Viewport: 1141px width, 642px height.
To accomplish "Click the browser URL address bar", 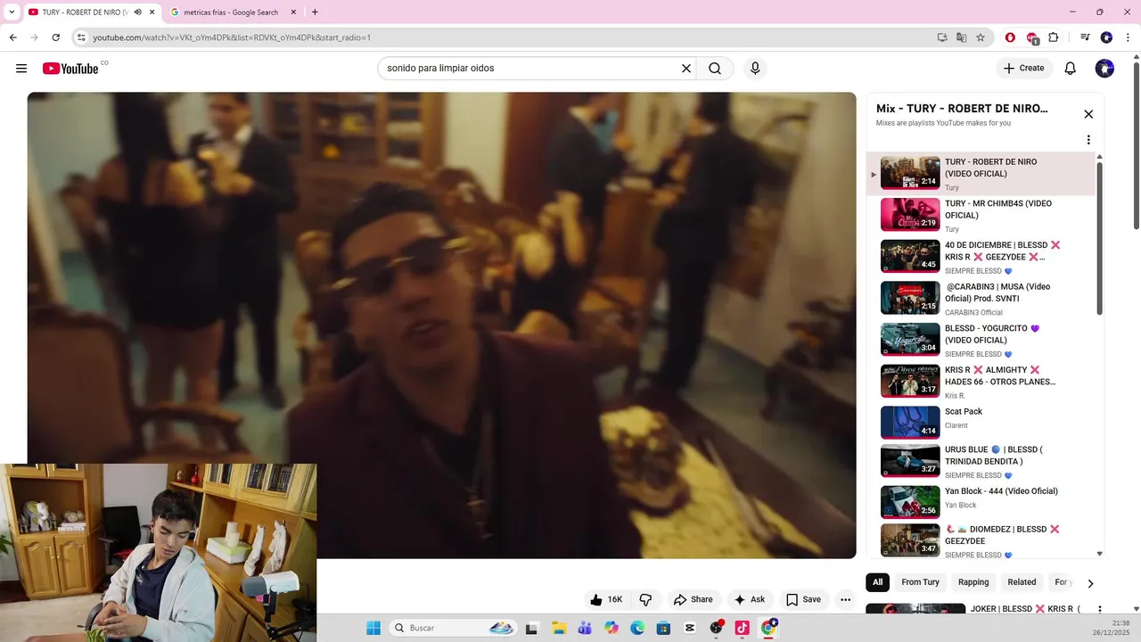I will click(508, 37).
